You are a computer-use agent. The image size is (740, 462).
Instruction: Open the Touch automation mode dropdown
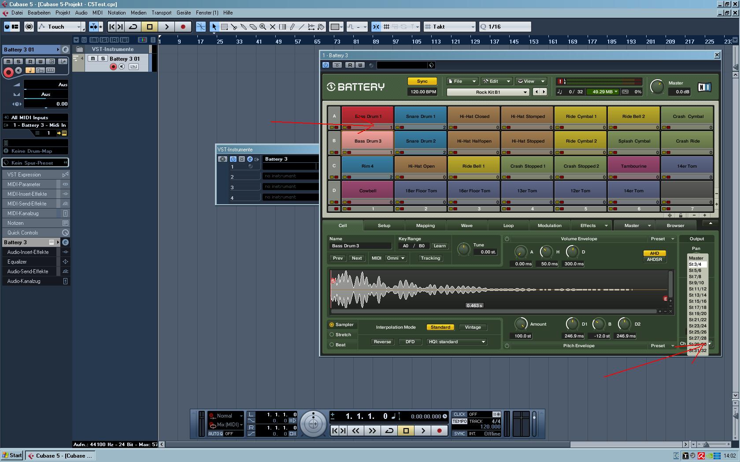click(x=60, y=27)
